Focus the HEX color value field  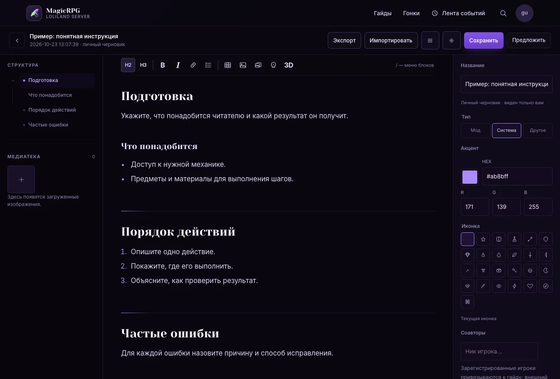(517, 176)
